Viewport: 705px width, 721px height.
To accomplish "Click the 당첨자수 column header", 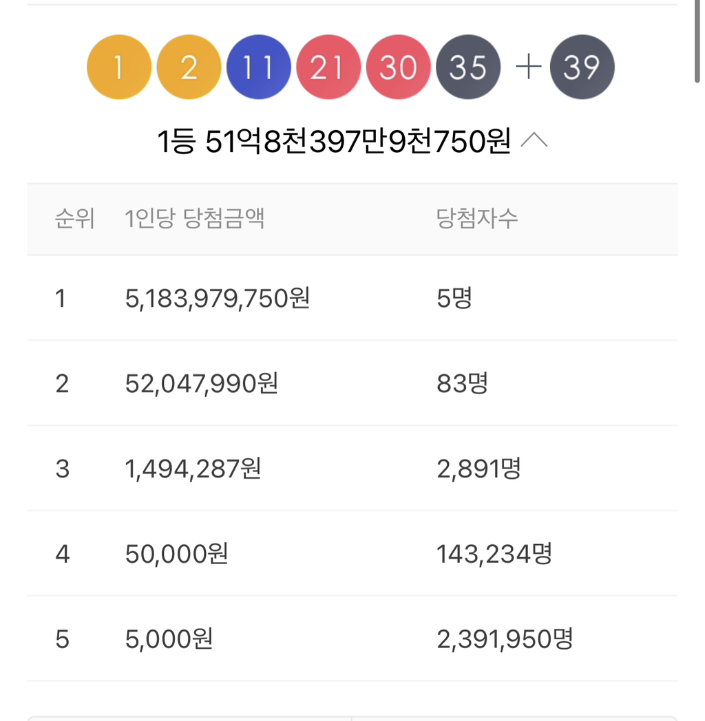I will click(x=477, y=219).
